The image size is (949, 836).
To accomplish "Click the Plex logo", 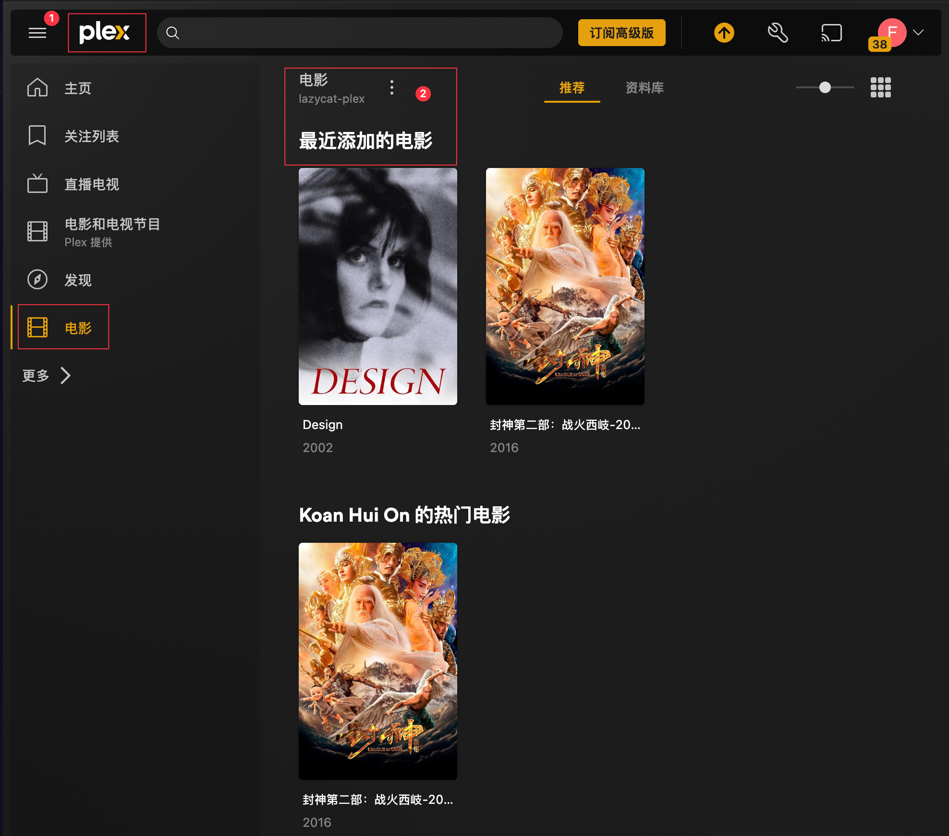I will [x=105, y=33].
